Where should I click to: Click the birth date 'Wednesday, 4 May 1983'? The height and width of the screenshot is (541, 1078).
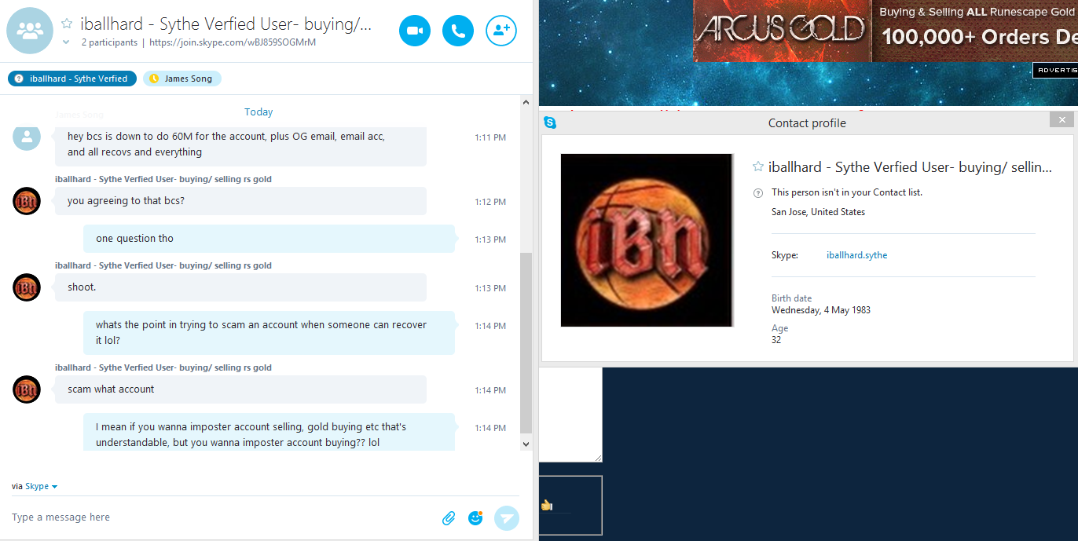point(821,310)
